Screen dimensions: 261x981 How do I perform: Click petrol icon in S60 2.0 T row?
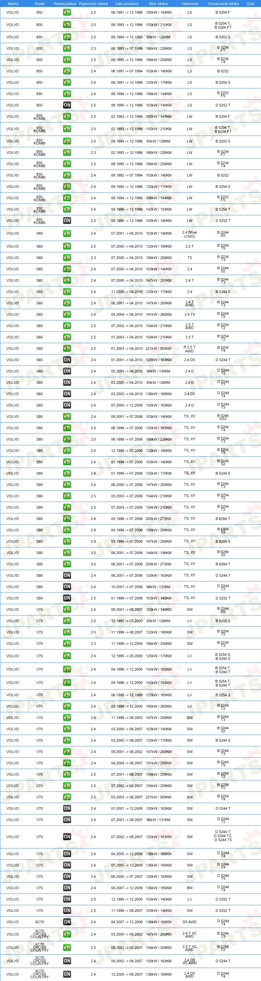[67, 246]
